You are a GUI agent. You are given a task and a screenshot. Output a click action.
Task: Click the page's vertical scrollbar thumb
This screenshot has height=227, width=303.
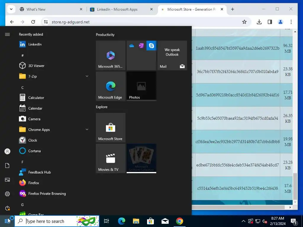coord(295,187)
